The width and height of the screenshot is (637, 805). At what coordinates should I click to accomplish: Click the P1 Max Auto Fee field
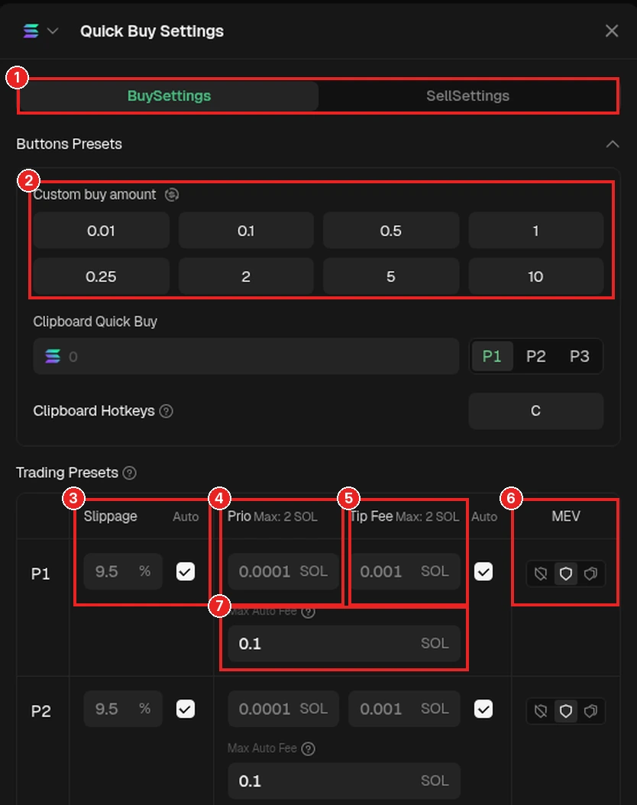(x=344, y=643)
